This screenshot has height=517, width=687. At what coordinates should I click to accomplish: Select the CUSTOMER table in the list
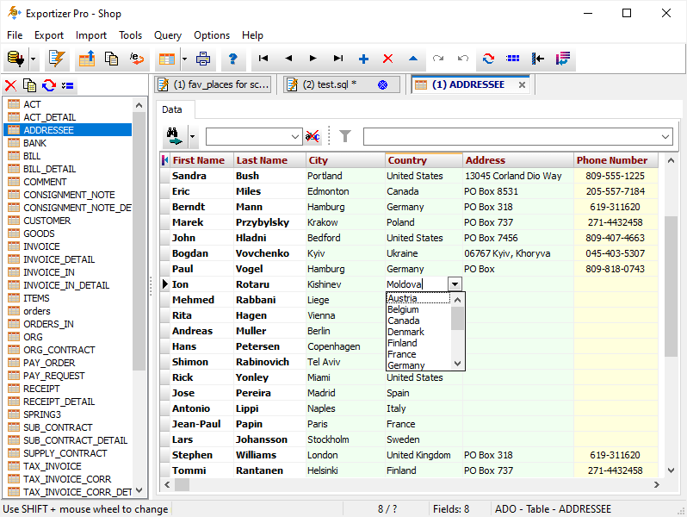[47, 221]
